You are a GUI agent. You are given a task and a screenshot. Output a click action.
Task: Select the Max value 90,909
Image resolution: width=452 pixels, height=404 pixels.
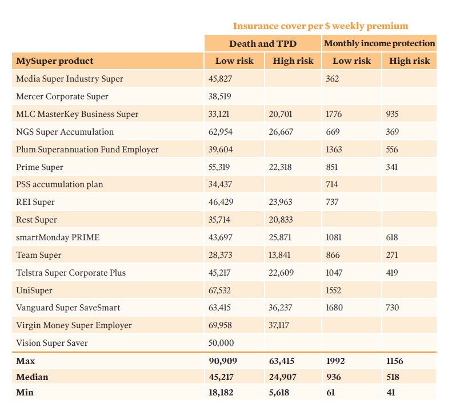click(223, 361)
